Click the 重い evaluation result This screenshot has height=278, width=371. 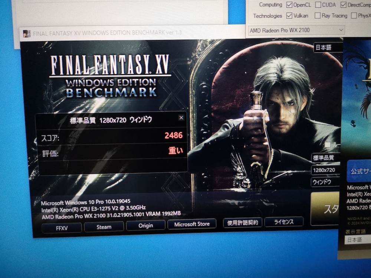175,150
